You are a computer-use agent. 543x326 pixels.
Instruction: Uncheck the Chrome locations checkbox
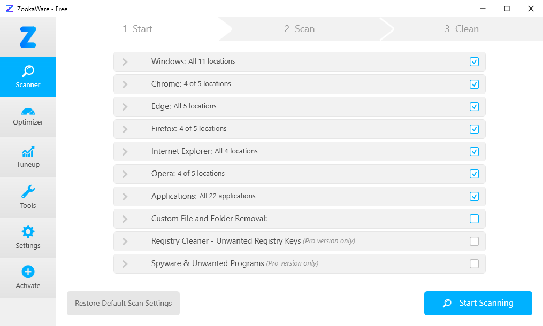[x=474, y=84]
